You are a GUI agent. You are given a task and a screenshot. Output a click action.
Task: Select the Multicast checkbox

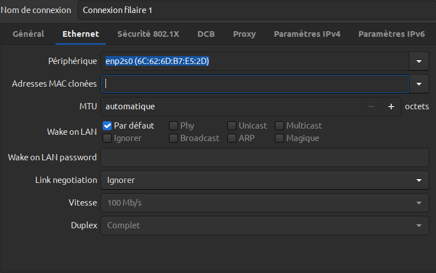pos(280,126)
